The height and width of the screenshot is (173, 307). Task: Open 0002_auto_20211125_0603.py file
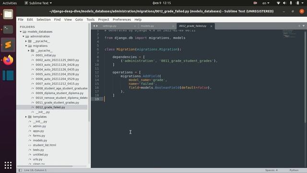point(57,60)
